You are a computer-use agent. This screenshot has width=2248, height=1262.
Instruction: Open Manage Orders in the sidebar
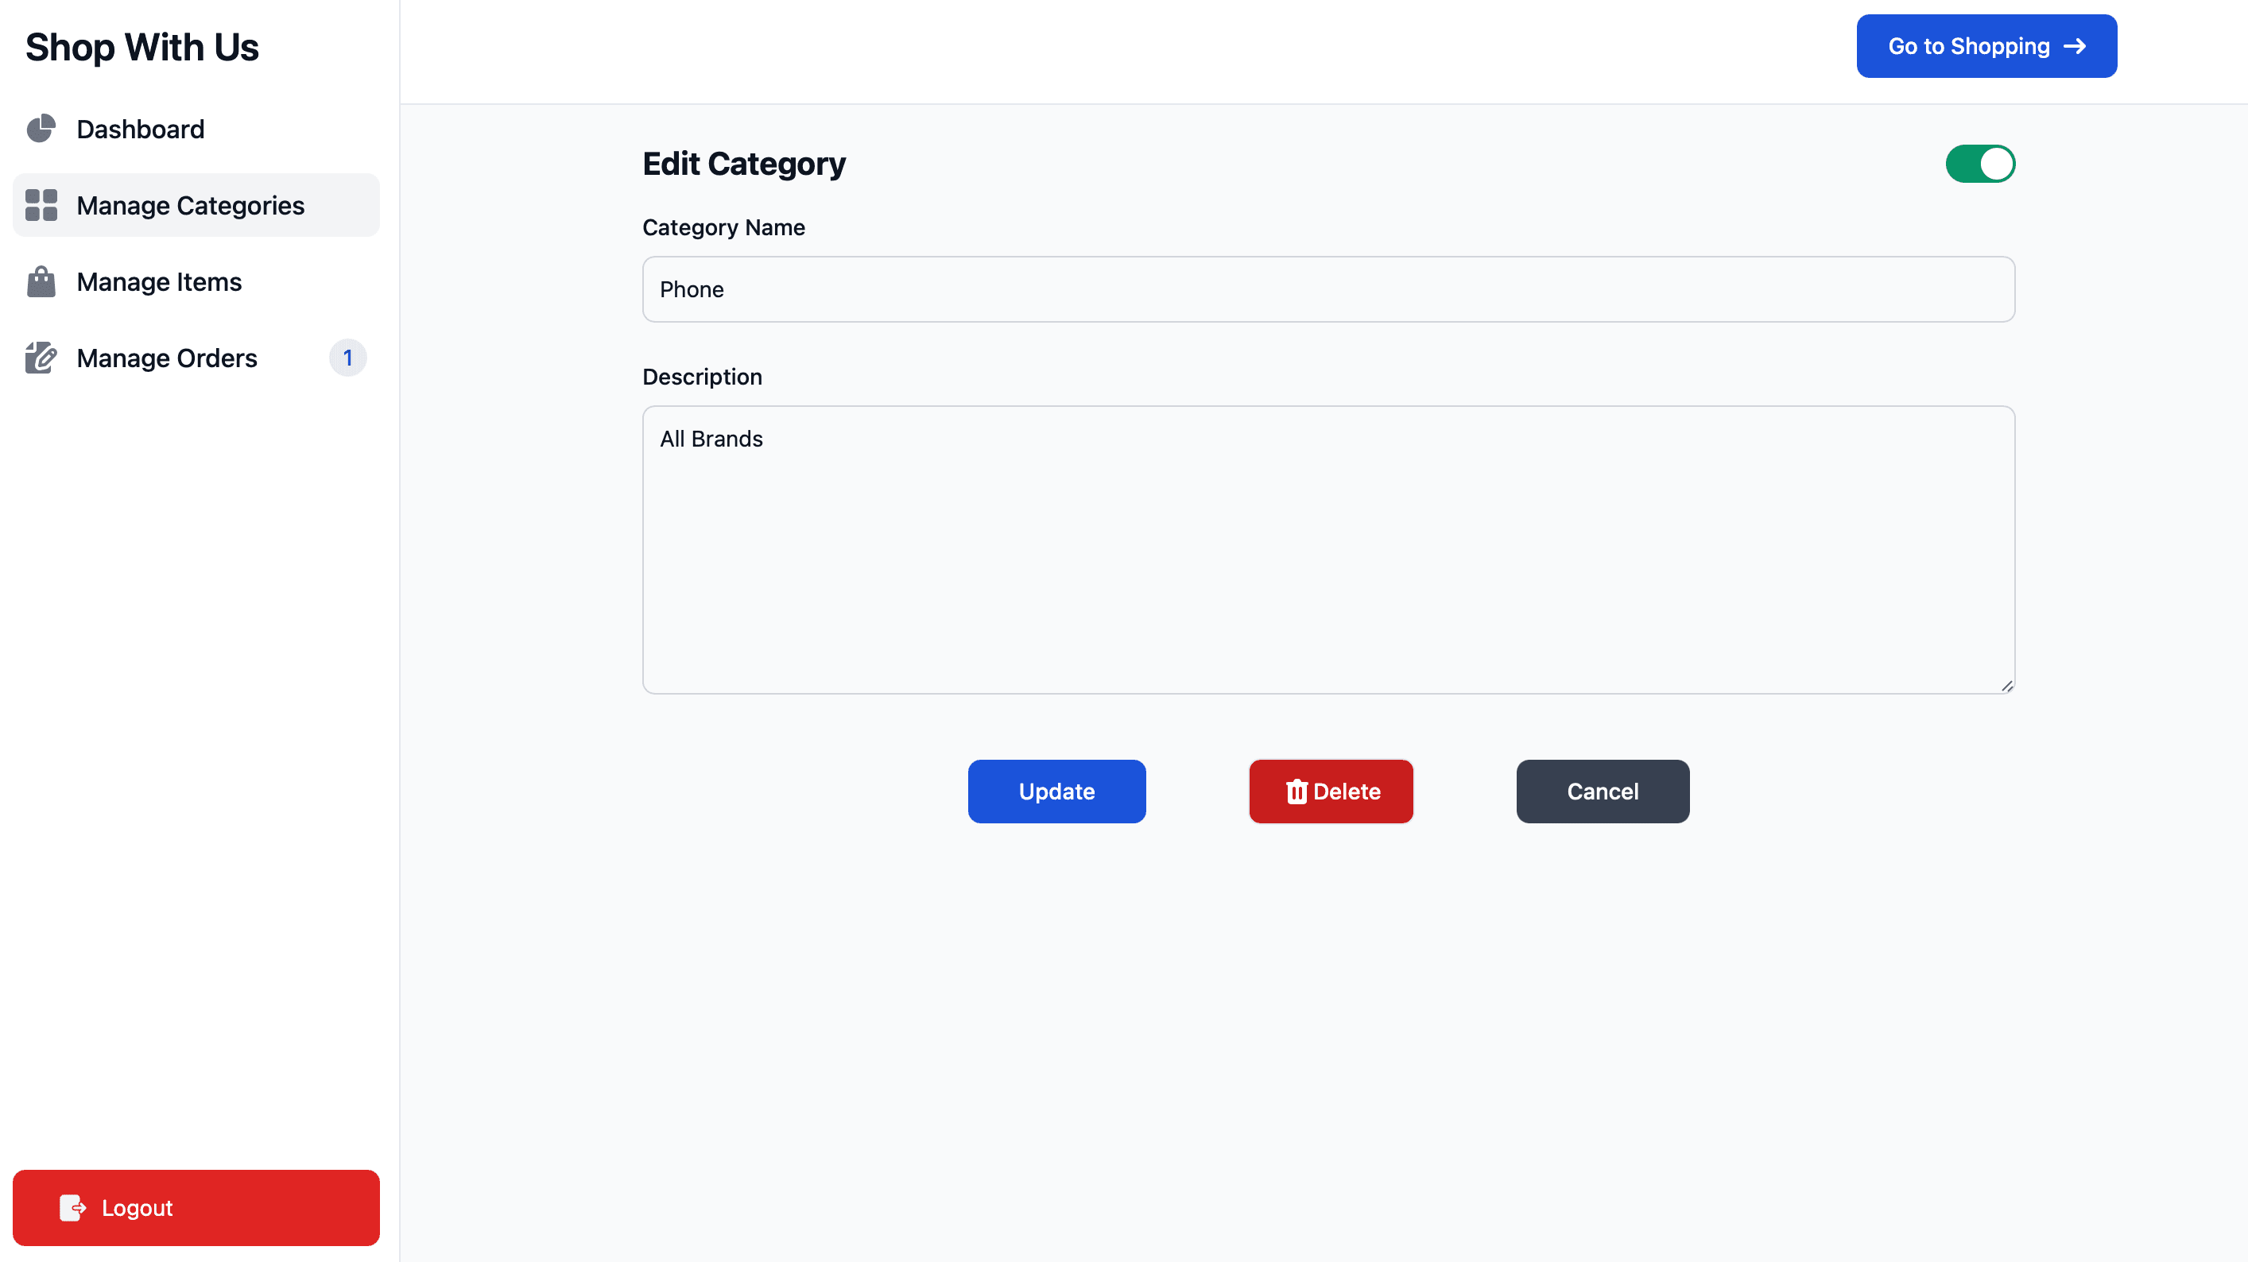pyautogui.click(x=167, y=358)
